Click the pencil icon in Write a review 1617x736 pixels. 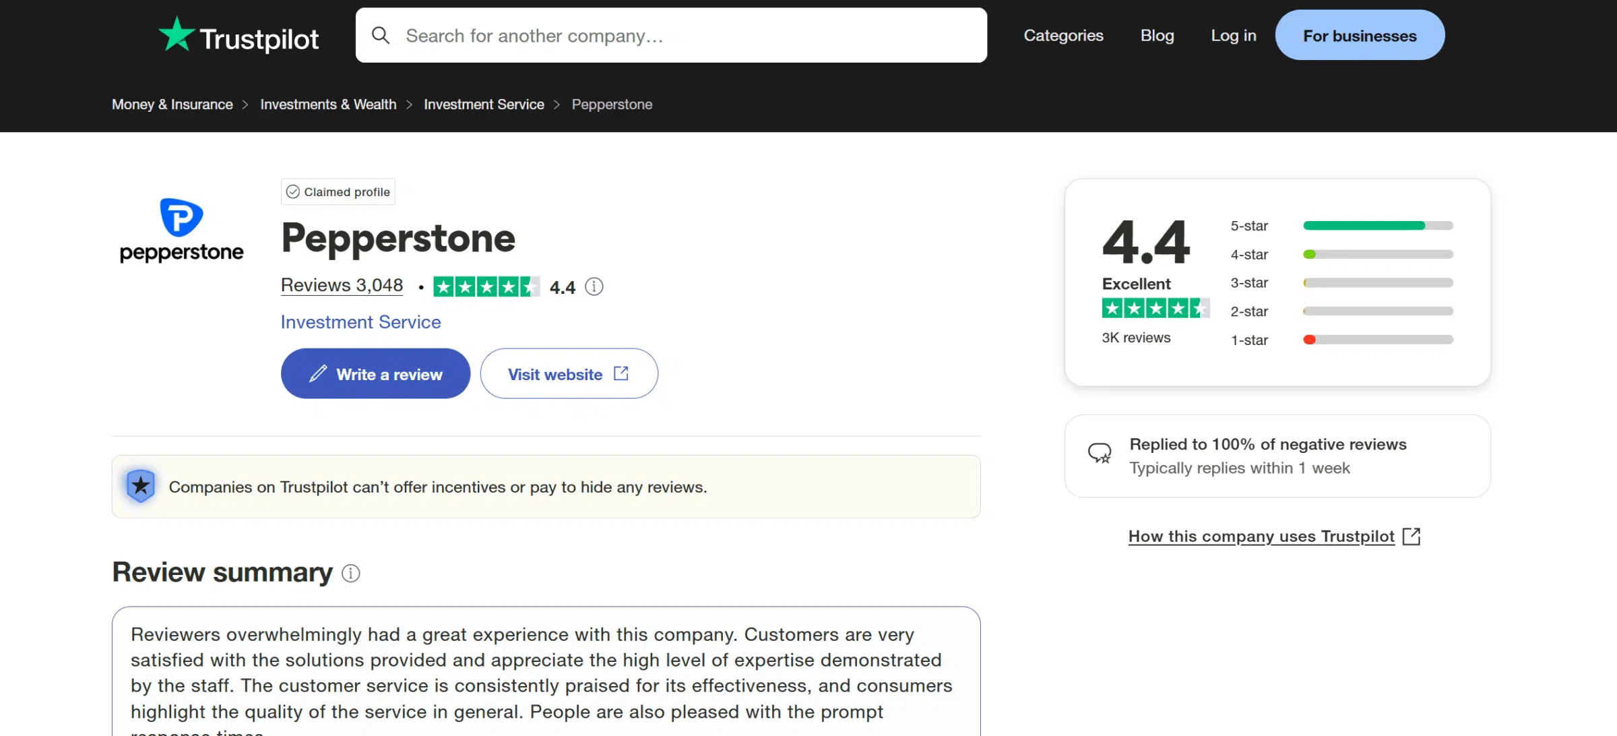click(318, 373)
